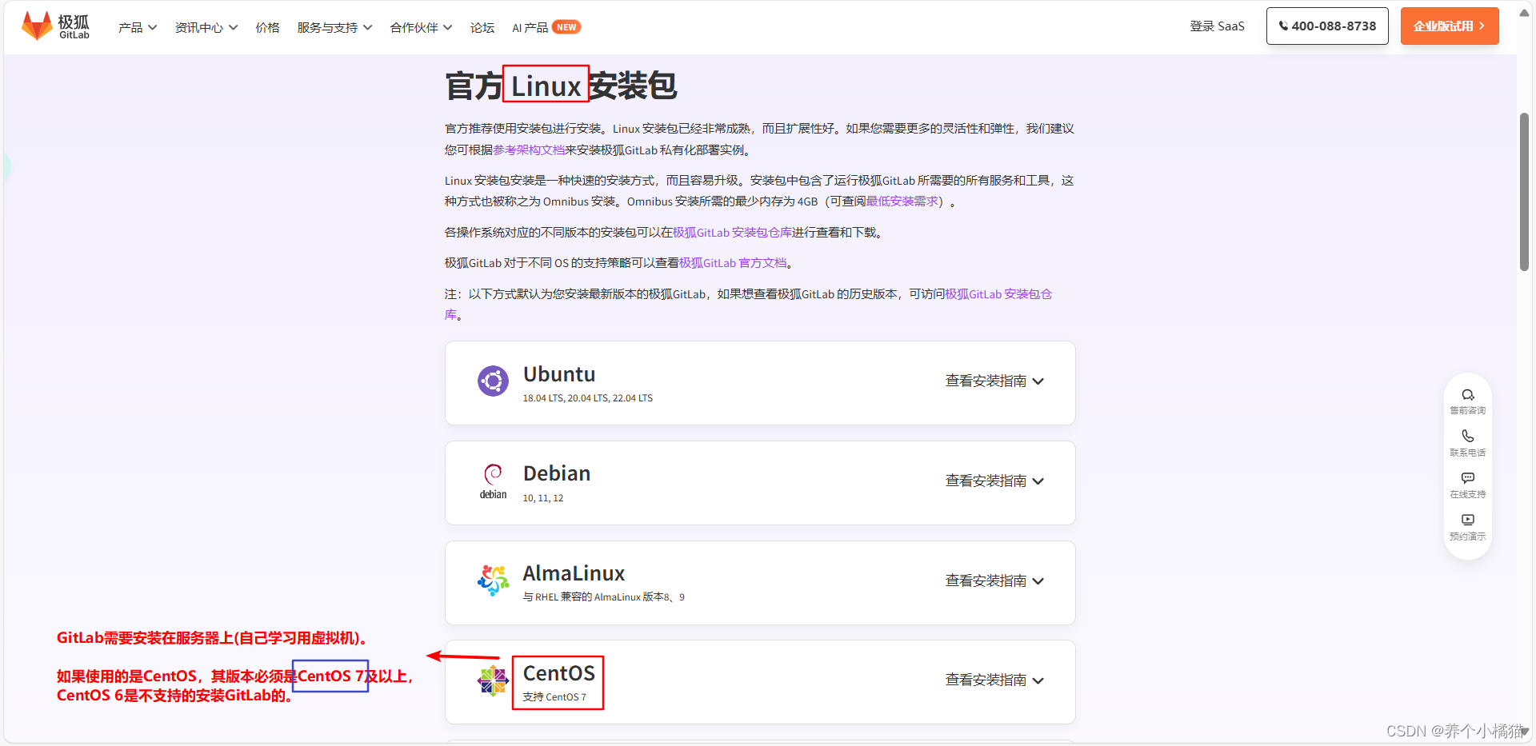The height and width of the screenshot is (746, 1536).
Task: Click the 400-088-8738 phone button
Action: click(1327, 26)
